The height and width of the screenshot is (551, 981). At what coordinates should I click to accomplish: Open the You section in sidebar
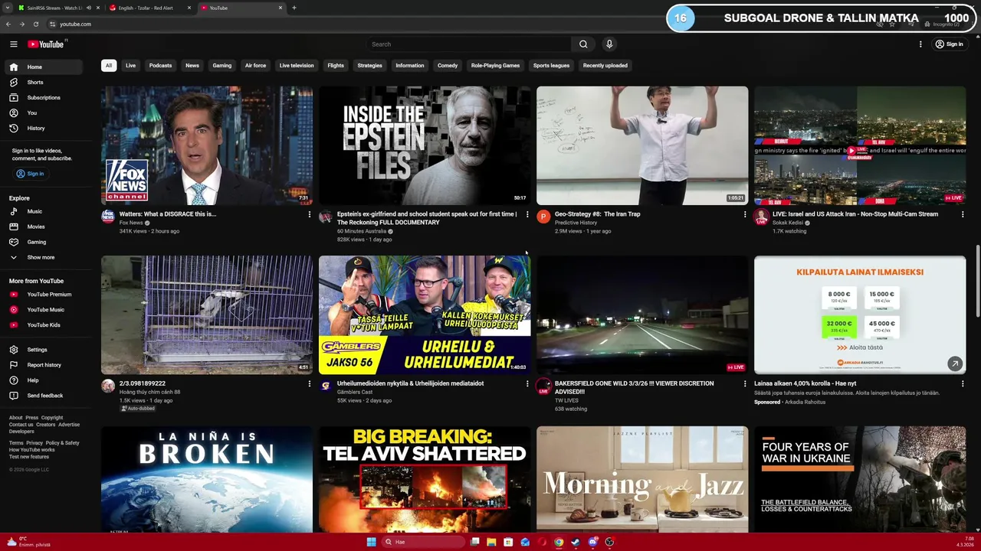pos(43,112)
